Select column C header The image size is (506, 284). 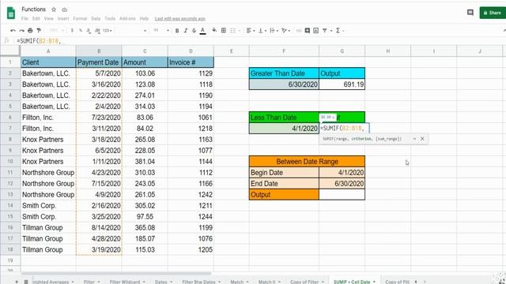[x=145, y=51]
